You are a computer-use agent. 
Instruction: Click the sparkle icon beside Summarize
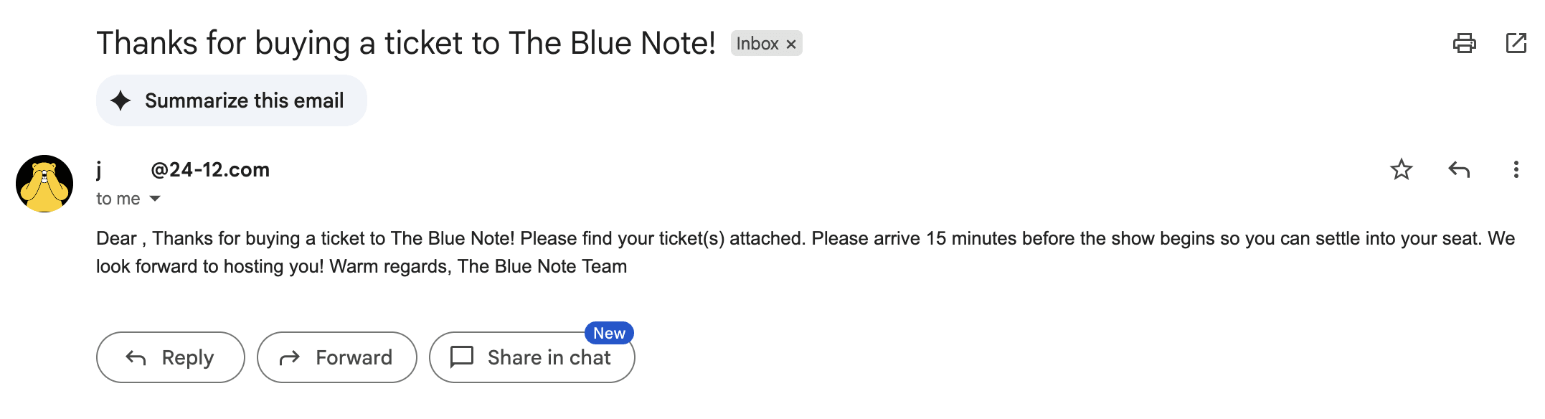[121, 100]
